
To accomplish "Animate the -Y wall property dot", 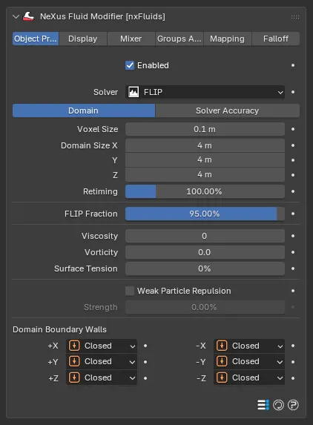I will pos(293,362).
